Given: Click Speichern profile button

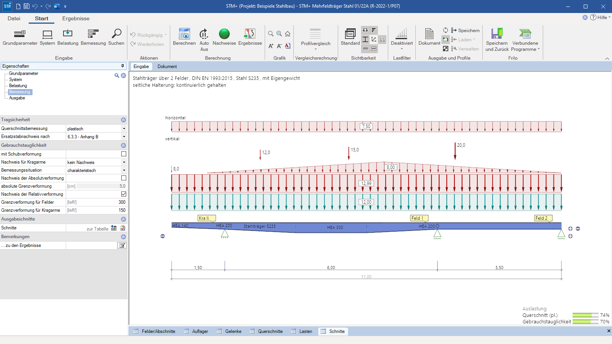Looking at the screenshot, I should (465, 31).
